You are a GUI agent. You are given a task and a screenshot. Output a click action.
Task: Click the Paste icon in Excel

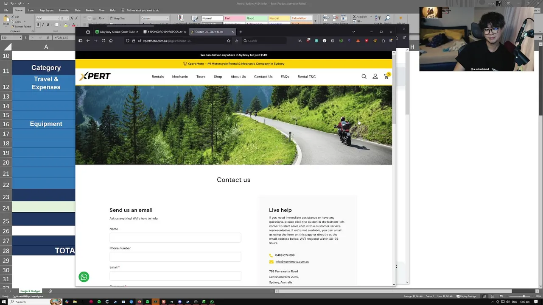point(6,19)
